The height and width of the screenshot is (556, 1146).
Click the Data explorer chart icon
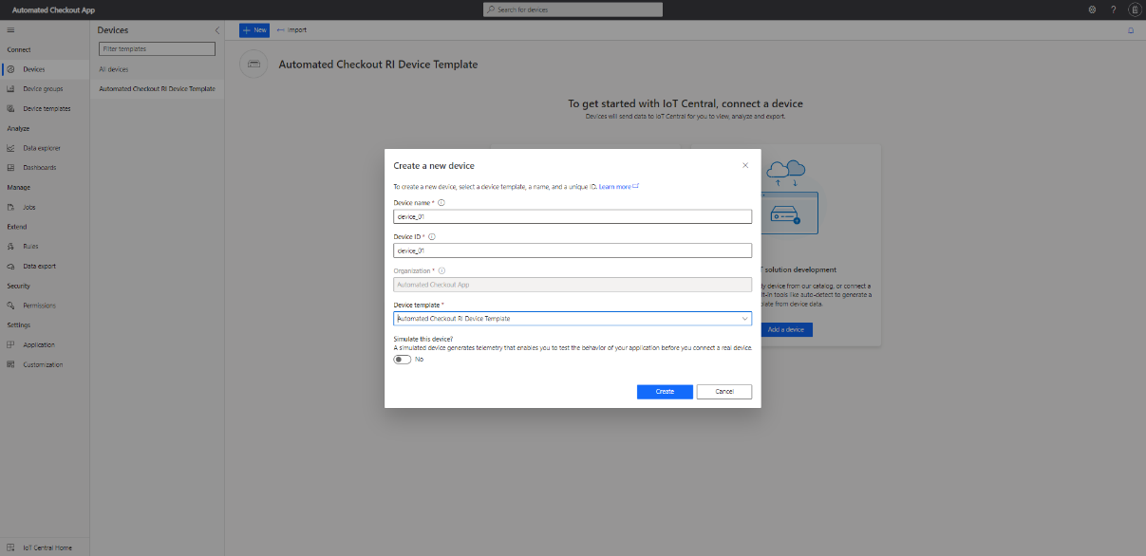[11, 148]
